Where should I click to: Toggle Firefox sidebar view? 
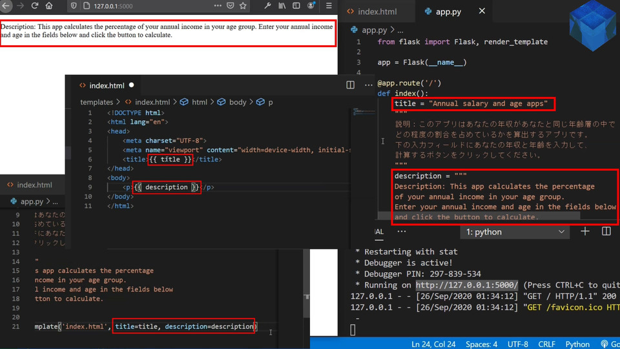click(296, 6)
